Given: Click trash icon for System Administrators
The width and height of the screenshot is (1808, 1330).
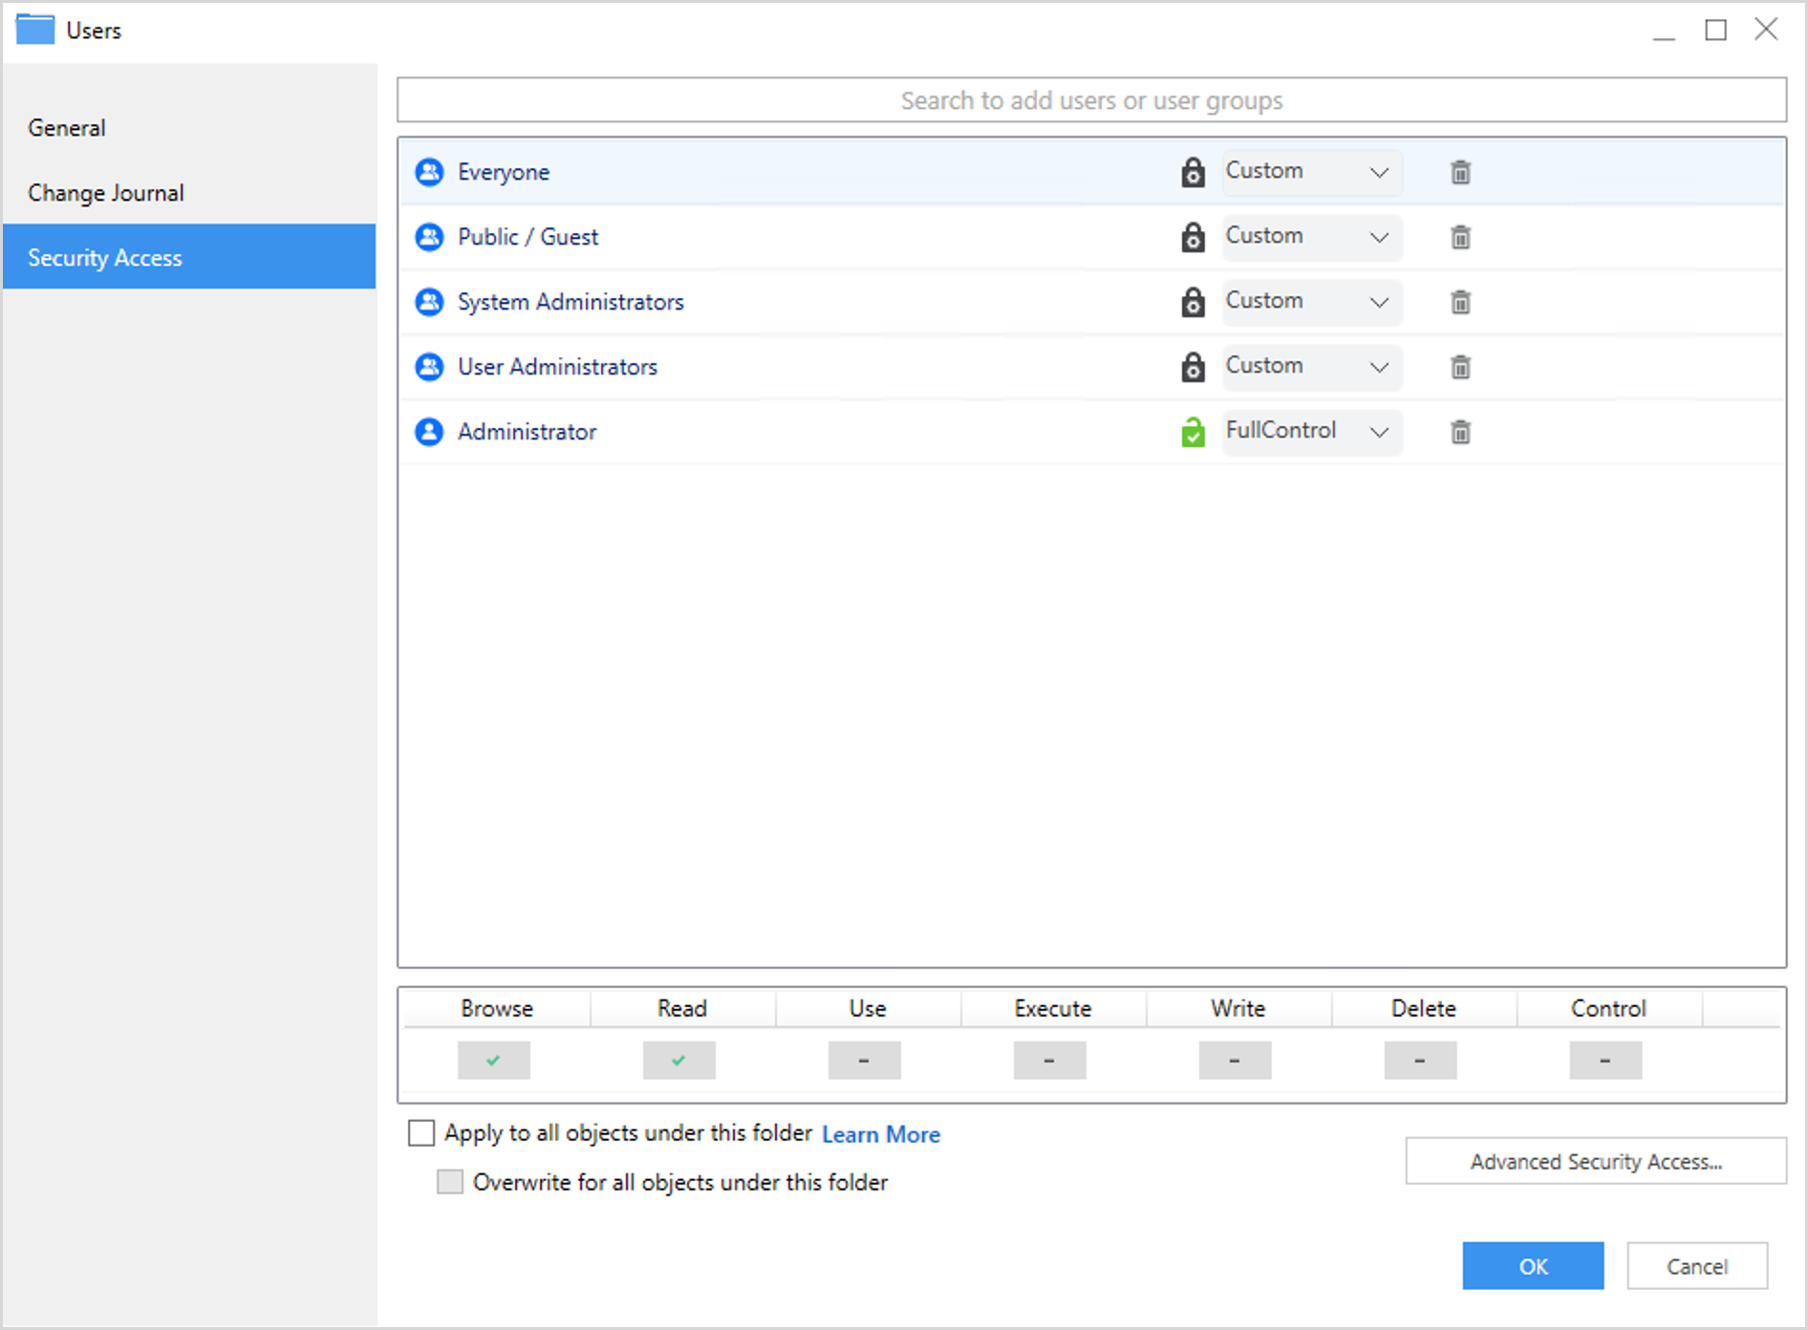Looking at the screenshot, I should coord(1460,303).
